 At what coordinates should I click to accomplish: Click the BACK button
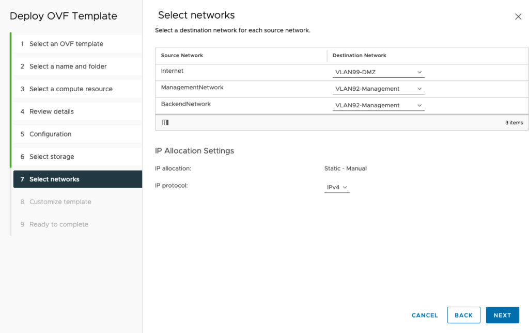tap(463, 315)
